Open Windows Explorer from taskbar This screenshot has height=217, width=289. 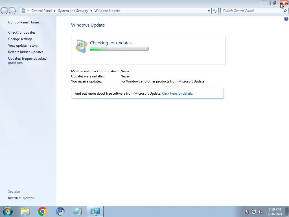point(25,211)
